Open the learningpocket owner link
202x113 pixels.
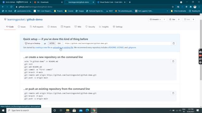click(x=16, y=19)
